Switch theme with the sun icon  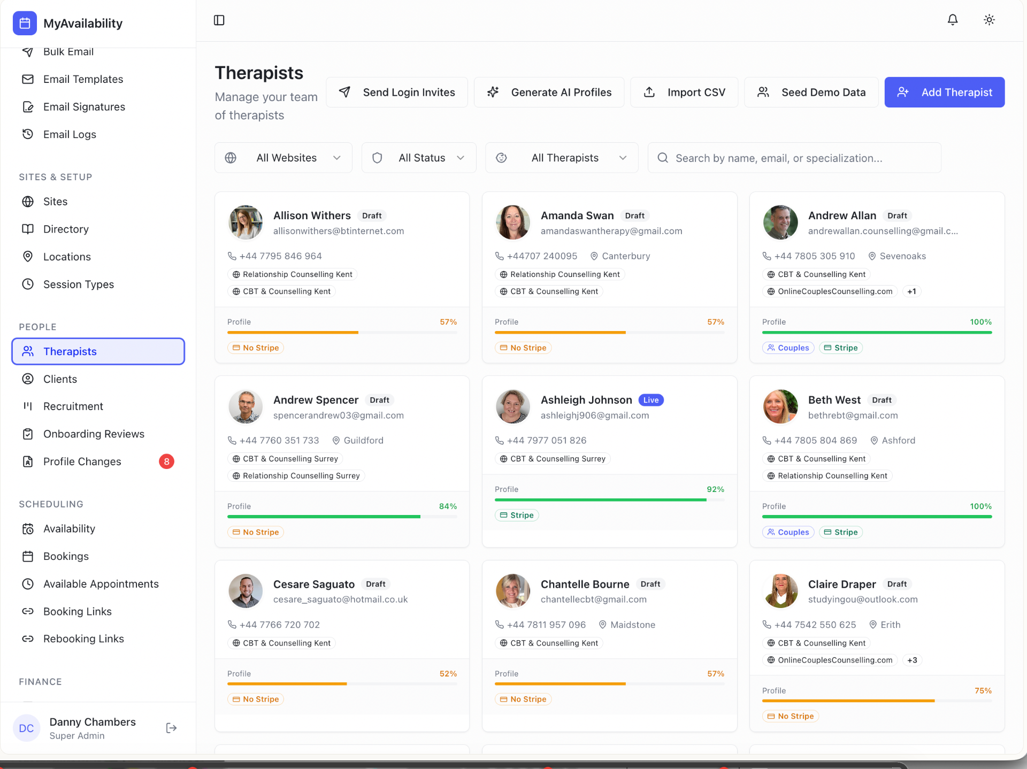(989, 20)
